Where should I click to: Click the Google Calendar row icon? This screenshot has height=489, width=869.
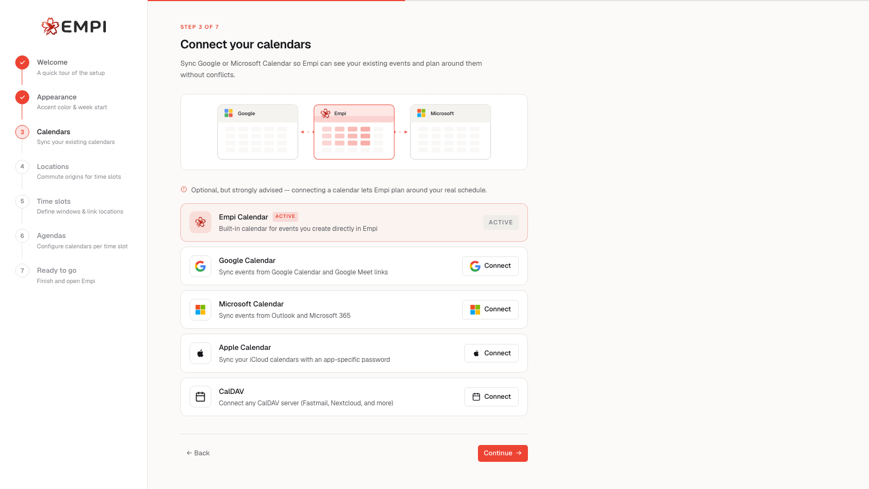[x=200, y=266]
